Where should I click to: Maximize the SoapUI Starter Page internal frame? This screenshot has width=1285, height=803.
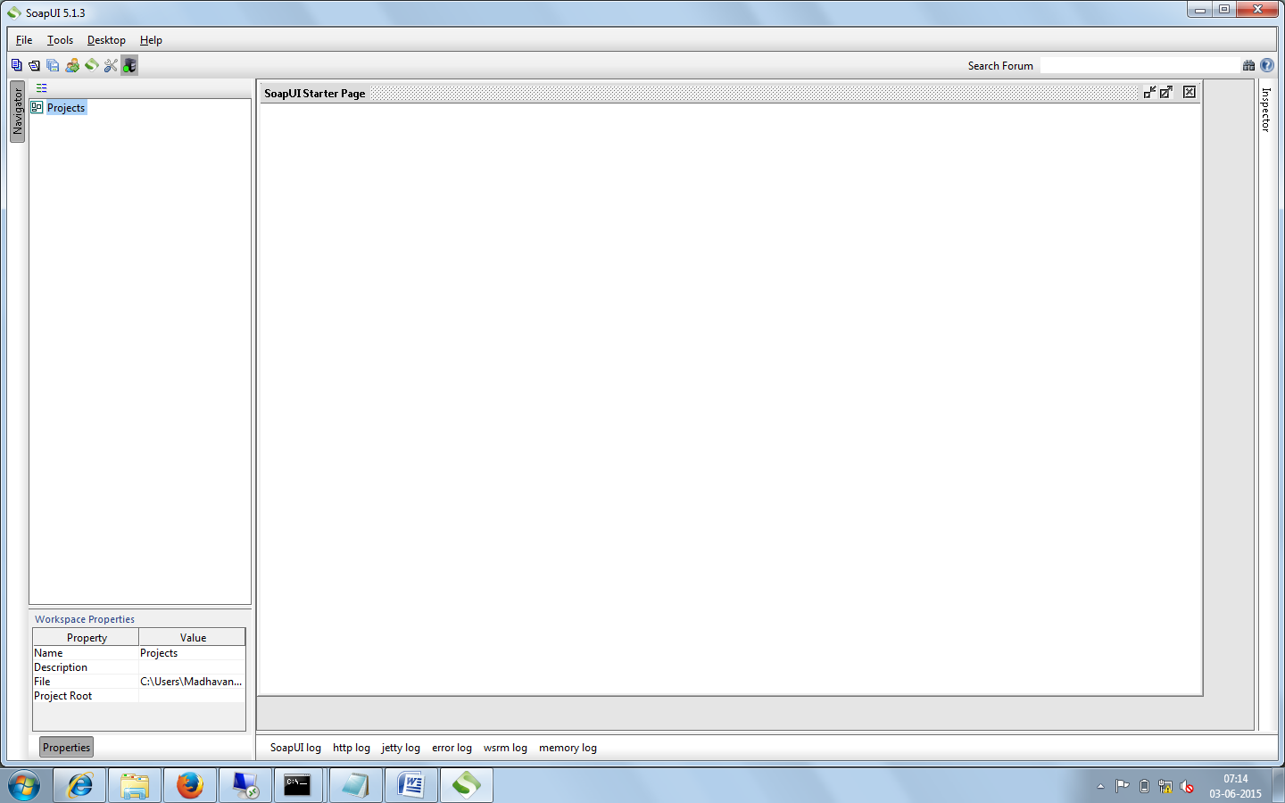[x=1165, y=92]
